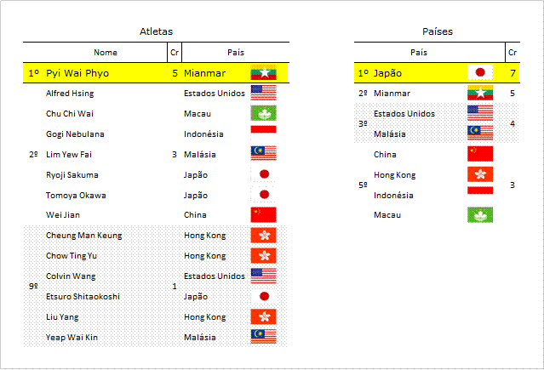Image resolution: width=544 pixels, height=370 pixels.
Task: Select Tomoya Okawa name cell
Action: pos(76,196)
